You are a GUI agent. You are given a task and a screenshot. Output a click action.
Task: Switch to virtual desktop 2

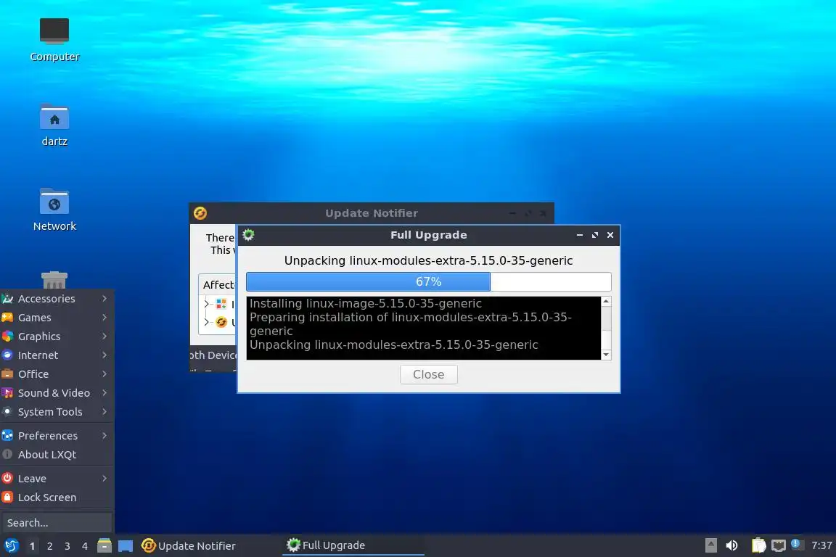point(50,546)
